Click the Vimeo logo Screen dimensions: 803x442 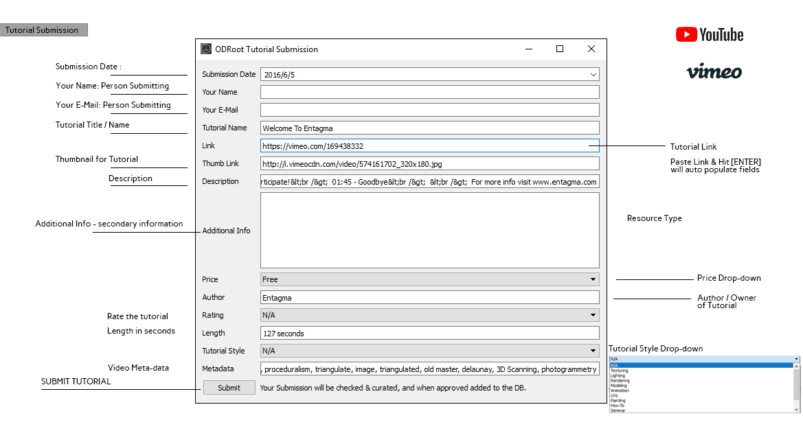pos(714,71)
